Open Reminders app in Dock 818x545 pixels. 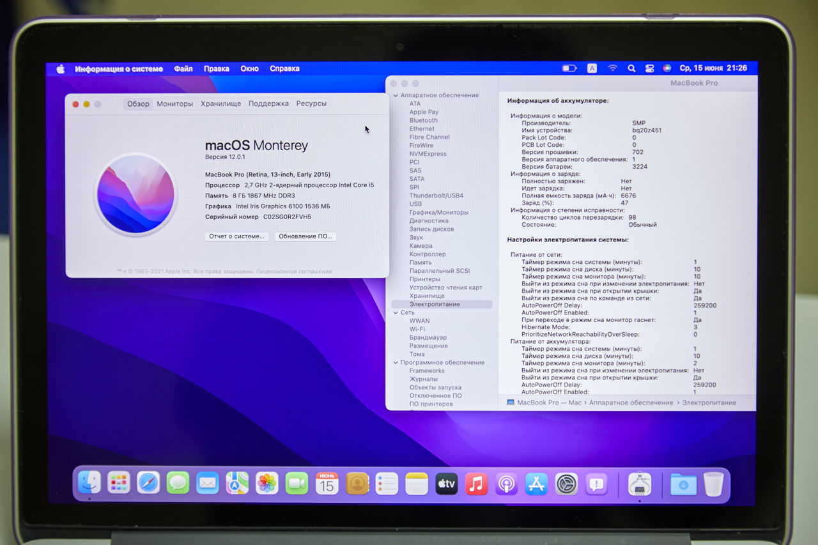[387, 483]
